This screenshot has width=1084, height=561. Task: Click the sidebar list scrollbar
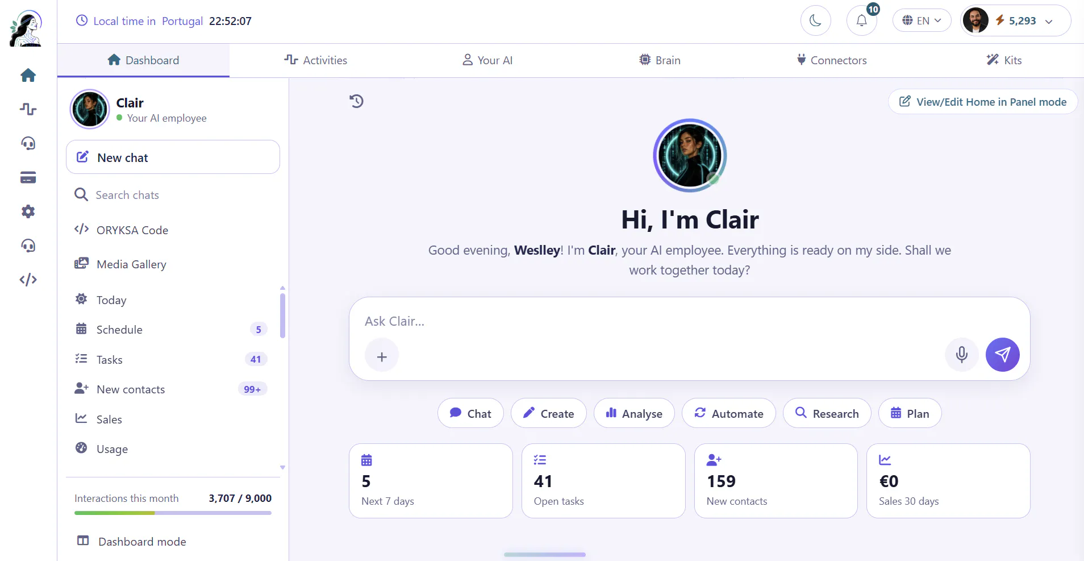point(282,316)
